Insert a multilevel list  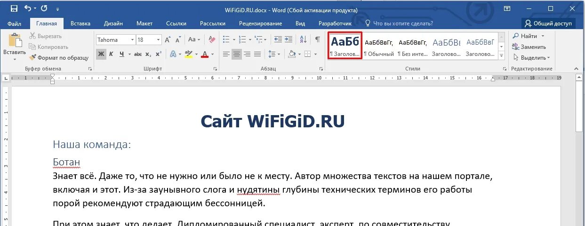pos(259,39)
